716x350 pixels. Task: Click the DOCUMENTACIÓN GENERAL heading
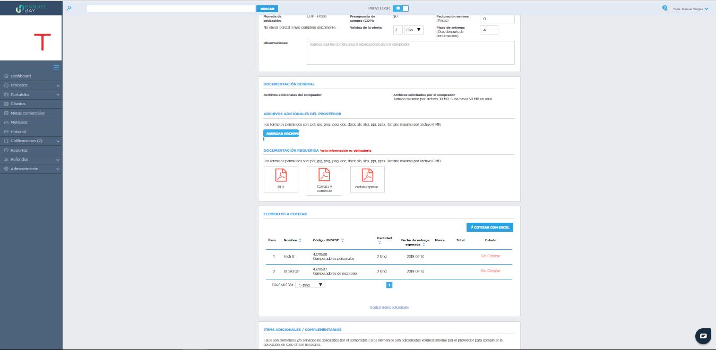(x=289, y=84)
